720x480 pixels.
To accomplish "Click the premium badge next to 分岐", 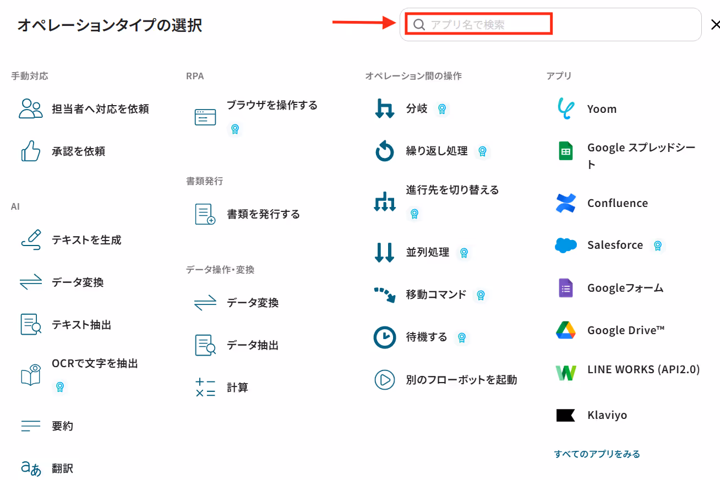I will coord(441,109).
